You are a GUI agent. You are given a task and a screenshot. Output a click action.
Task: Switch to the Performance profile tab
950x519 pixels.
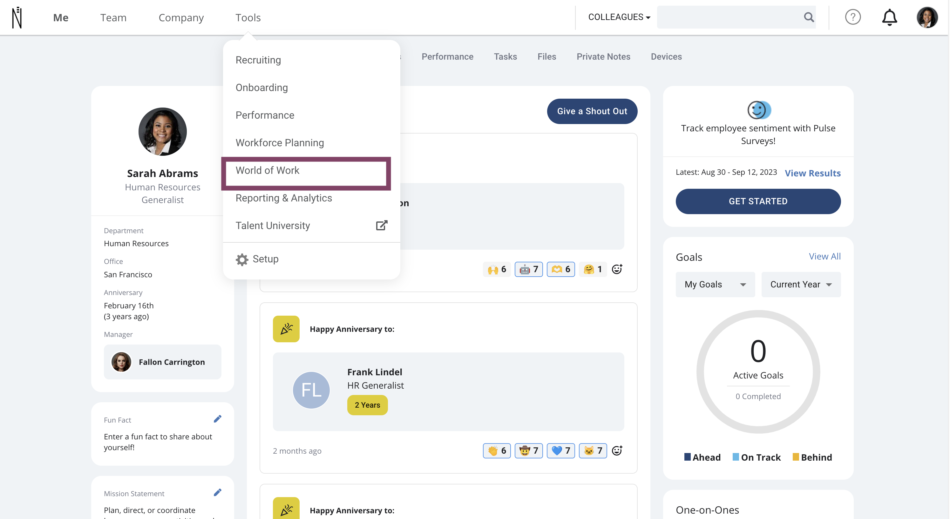tap(447, 56)
